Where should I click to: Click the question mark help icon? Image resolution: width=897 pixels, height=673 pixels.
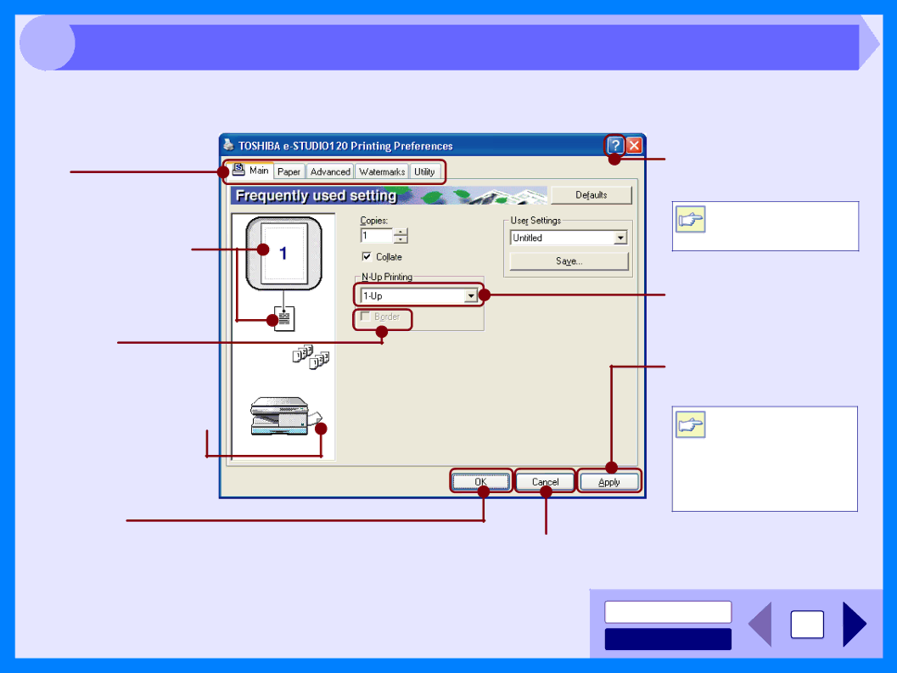pos(615,145)
